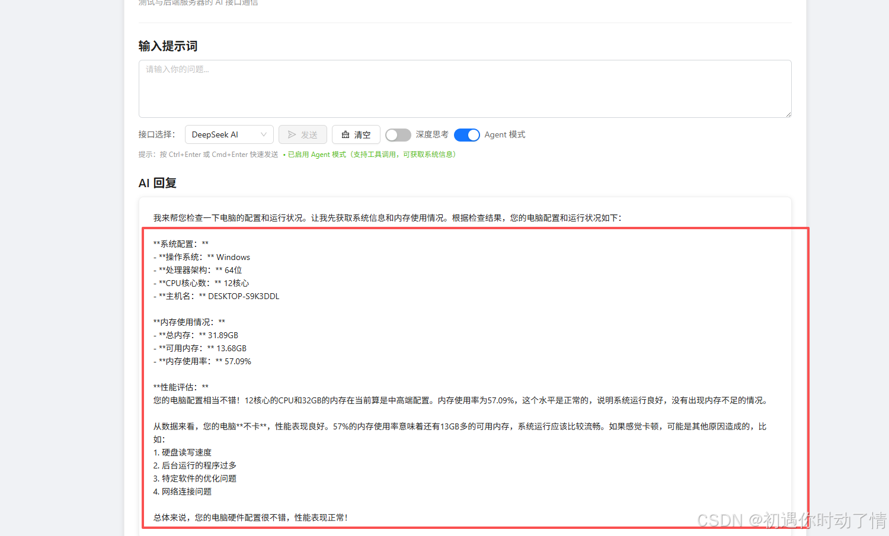This screenshot has height=536, width=889.
Task: Toggle Agent 模式 off then verify label
Action: point(466,135)
